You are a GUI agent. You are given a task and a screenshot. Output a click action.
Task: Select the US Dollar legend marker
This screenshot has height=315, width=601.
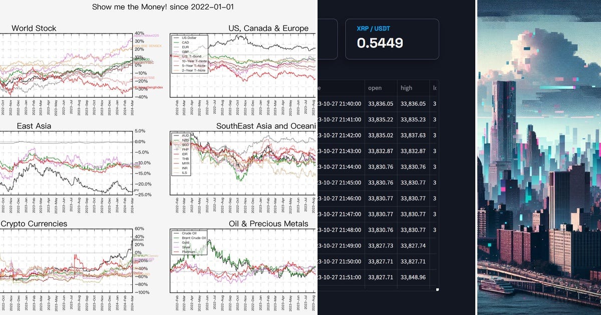pos(175,37)
